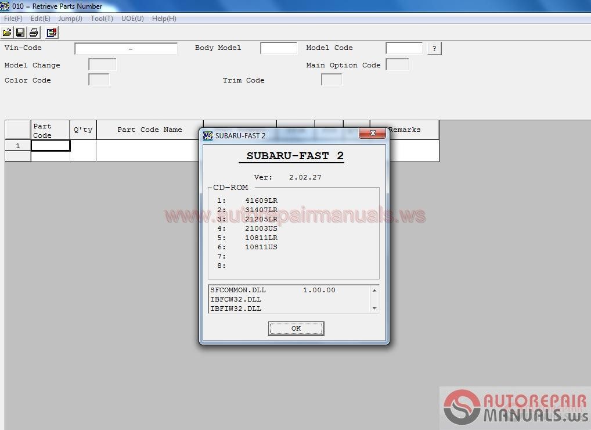Screen dimensions: 591x430
Task: Click OK in the SUBARU-FAST 2 dialog
Action: point(296,328)
